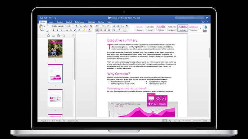Image resolution: width=248 pixels, height=139 pixels.
Task: Adjust the zoom slider in status bar
Action: [192, 121]
